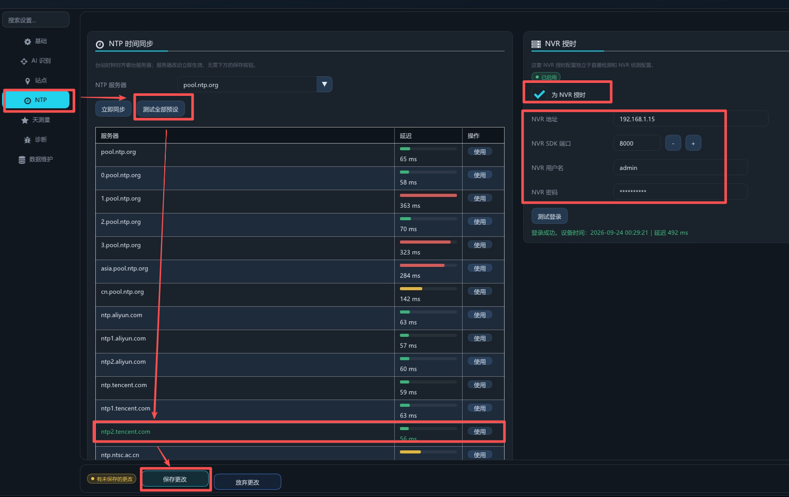The width and height of the screenshot is (789, 497).
Task: Use the ntp.aliyun.com server
Action: pyautogui.click(x=480, y=315)
